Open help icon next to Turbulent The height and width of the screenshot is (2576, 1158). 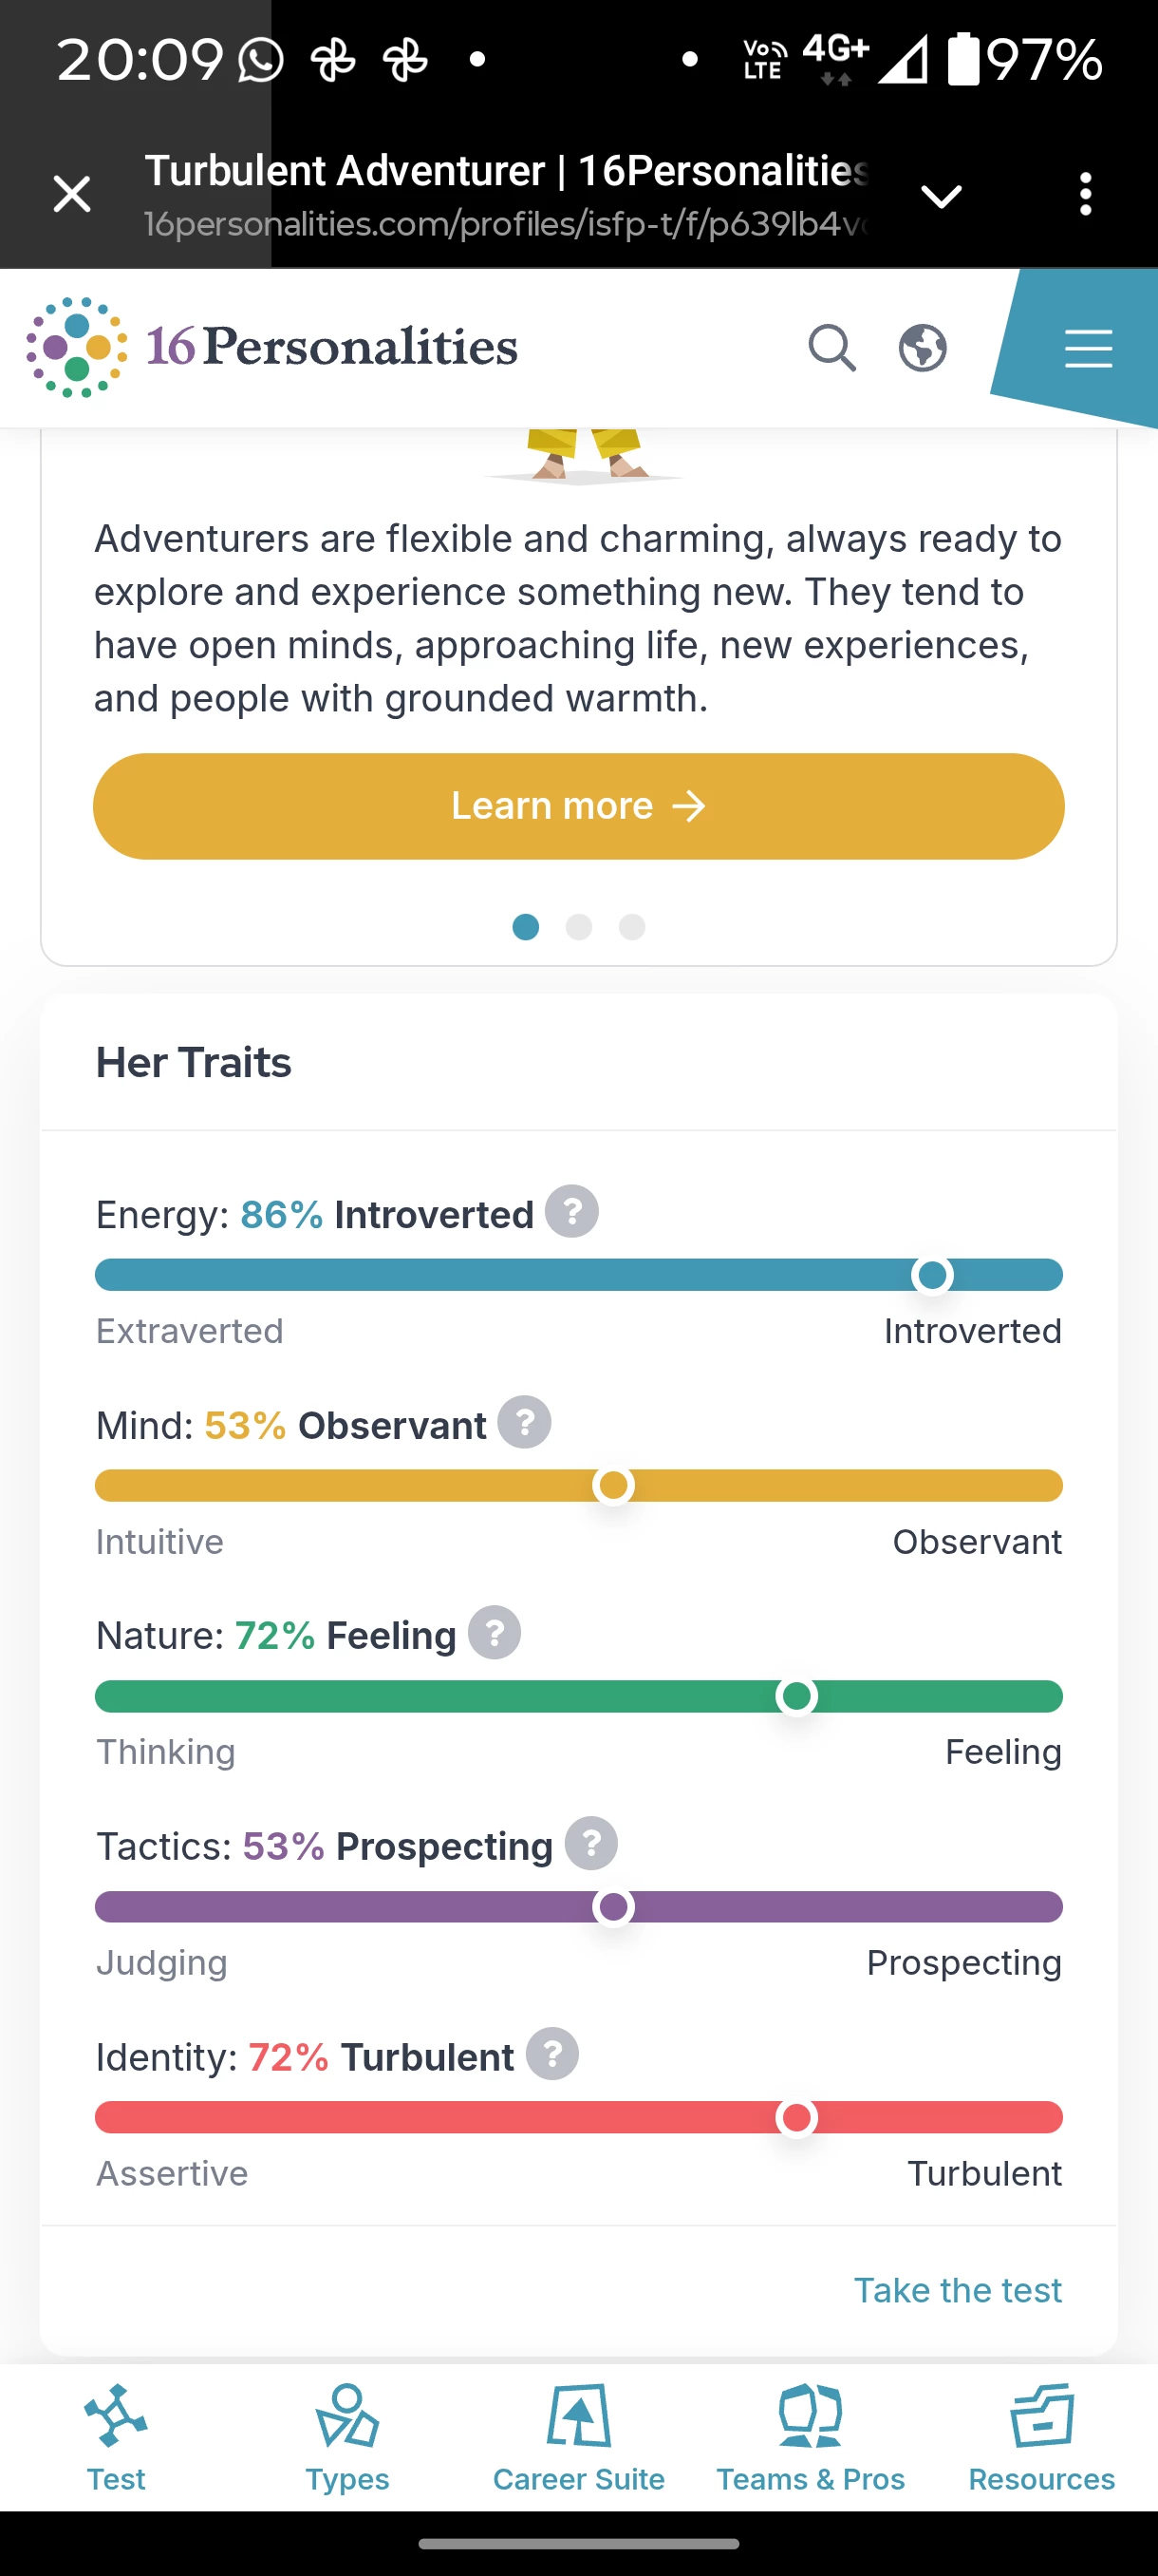(x=552, y=2054)
